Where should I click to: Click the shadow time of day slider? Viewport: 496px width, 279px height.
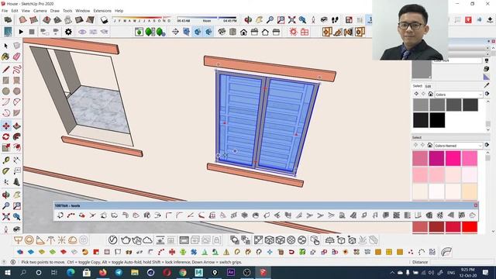click(x=207, y=19)
